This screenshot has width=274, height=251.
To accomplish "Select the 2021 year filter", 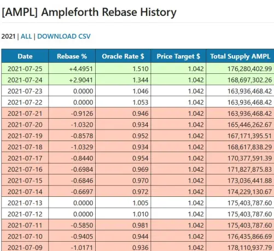I will (8, 37).
